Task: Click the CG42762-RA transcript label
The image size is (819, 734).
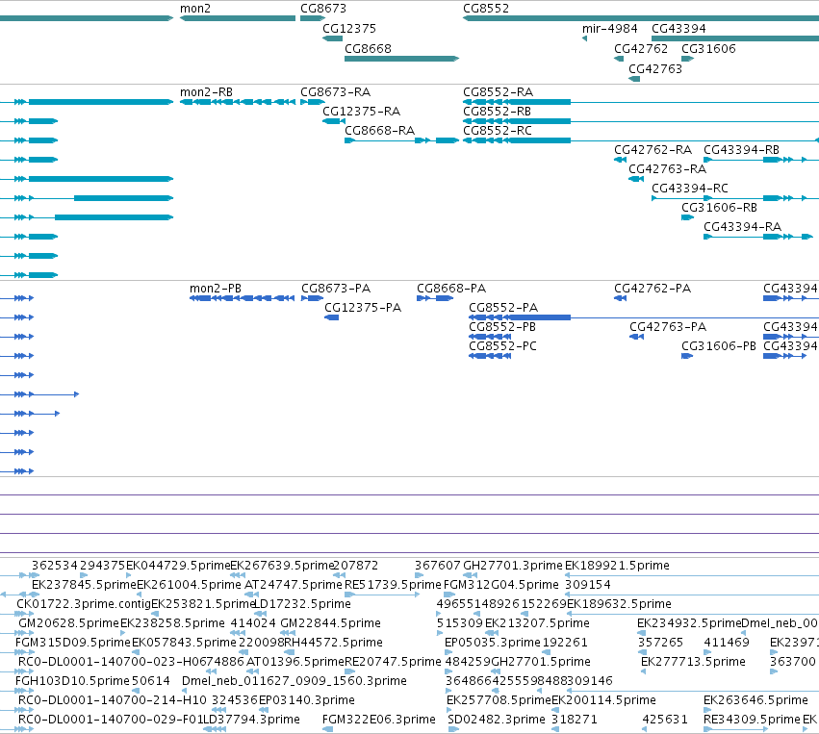Action: (653, 150)
